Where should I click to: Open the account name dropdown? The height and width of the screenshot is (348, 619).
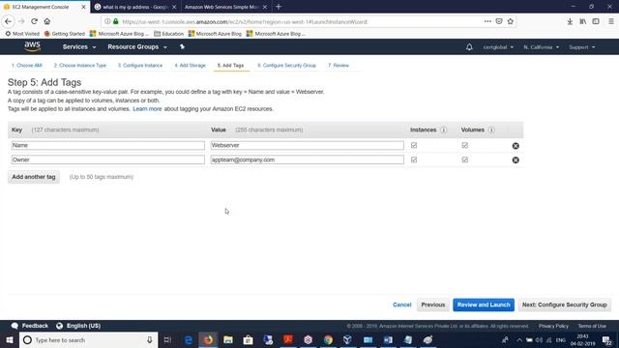click(x=498, y=47)
